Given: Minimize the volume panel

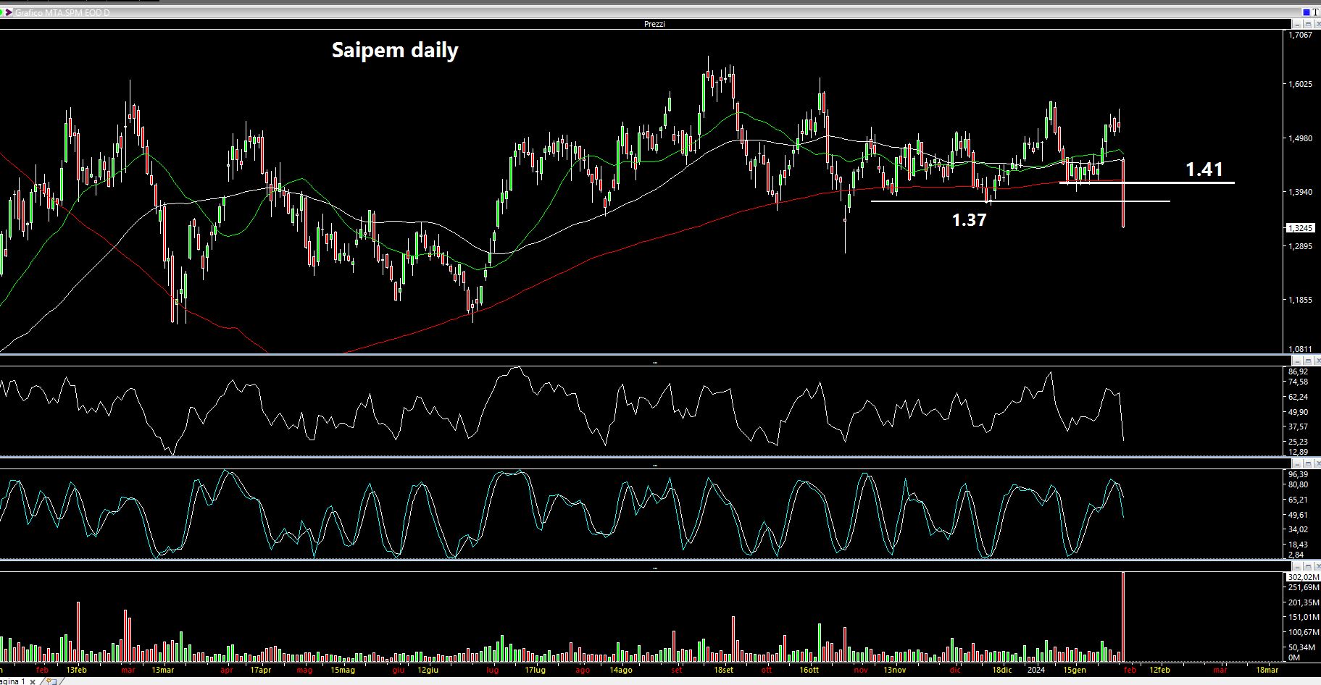Looking at the screenshot, I should point(1297,566).
